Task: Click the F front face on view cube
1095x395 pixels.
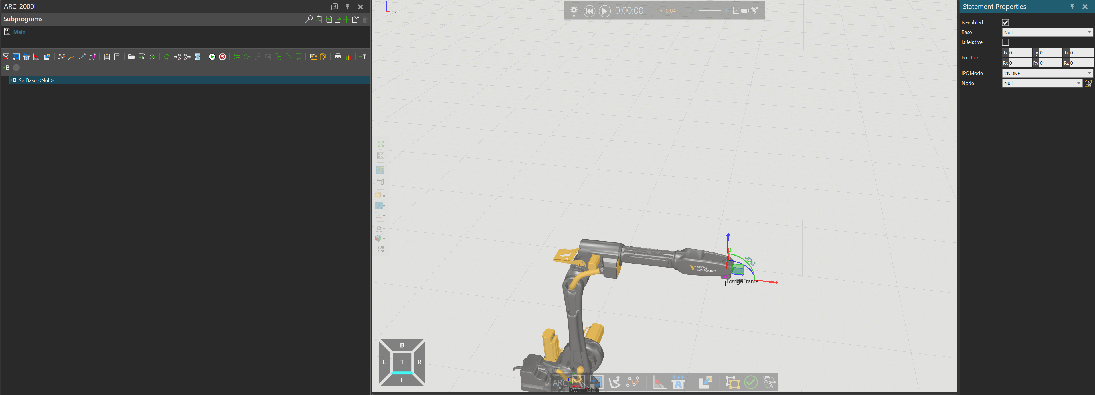Action: 402,380
